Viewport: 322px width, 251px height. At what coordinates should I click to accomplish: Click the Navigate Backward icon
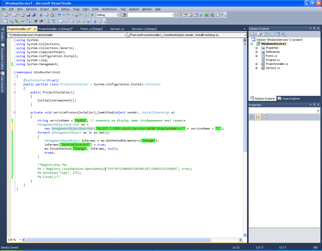pyautogui.click(x=77, y=15)
